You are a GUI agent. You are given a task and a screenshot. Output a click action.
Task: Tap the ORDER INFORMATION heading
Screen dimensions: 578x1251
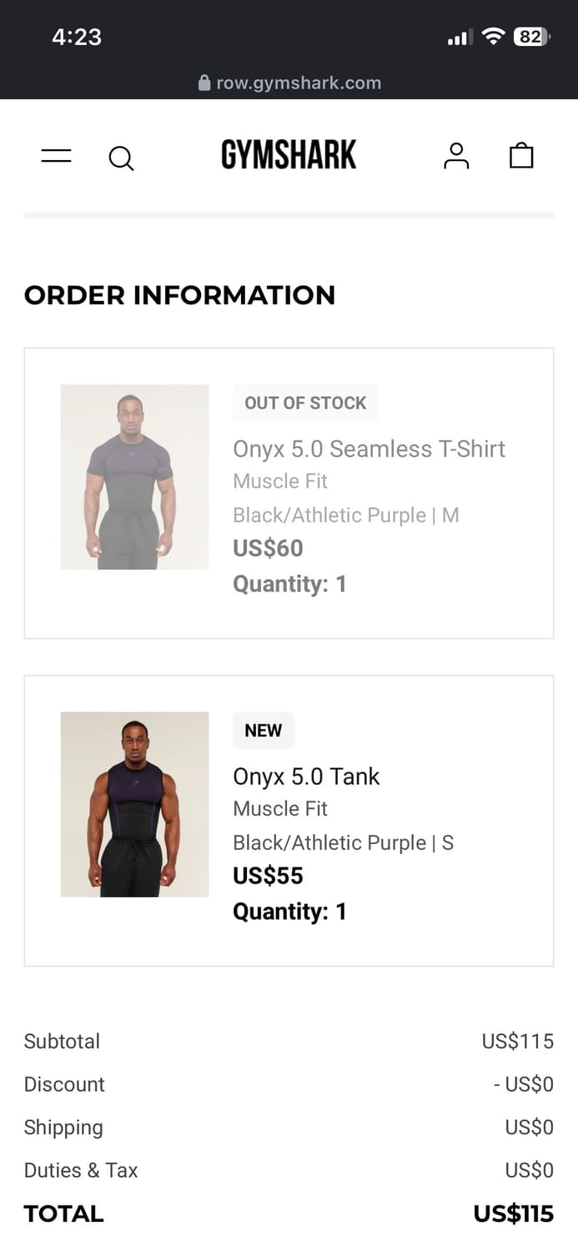click(179, 295)
